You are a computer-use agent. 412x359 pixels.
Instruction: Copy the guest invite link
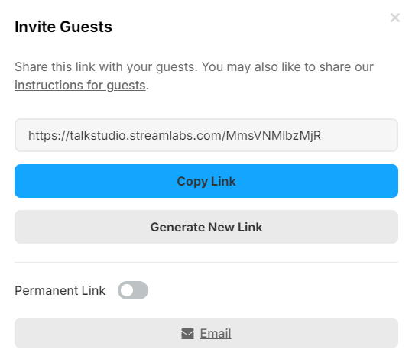click(x=206, y=181)
